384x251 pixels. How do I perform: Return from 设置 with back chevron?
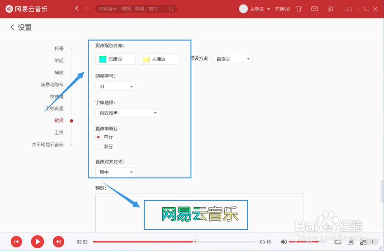(x=12, y=27)
